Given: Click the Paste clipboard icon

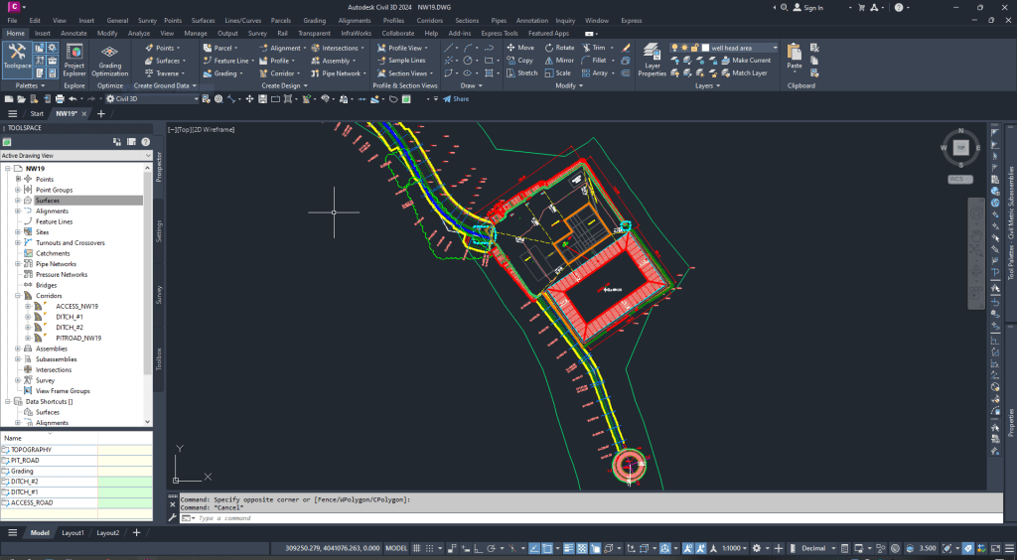Looking at the screenshot, I should tap(794, 56).
